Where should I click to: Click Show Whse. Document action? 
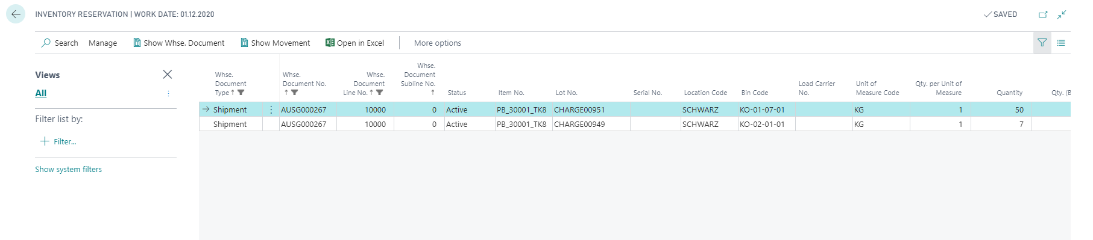(x=178, y=43)
